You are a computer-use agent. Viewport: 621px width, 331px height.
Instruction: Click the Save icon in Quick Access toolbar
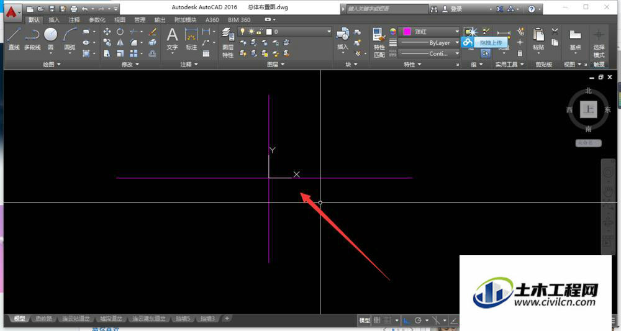click(x=52, y=9)
